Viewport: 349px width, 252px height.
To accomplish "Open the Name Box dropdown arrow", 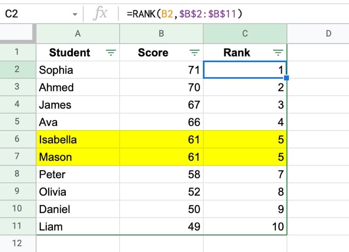I will pos(74,13).
